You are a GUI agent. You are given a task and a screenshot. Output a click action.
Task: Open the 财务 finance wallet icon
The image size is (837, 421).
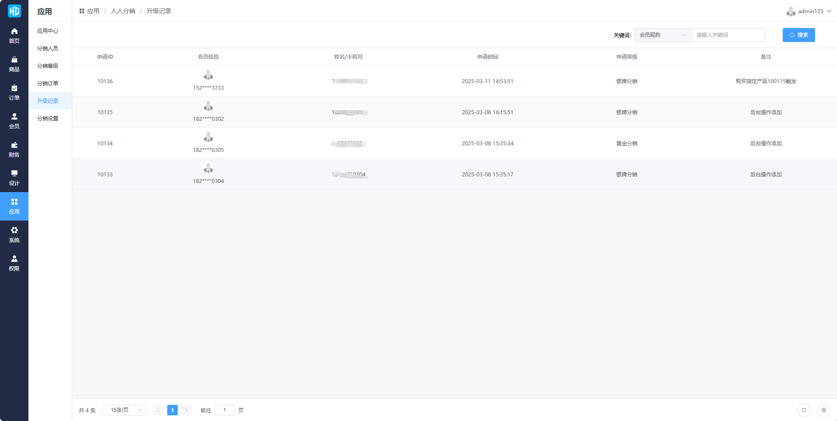14,149
